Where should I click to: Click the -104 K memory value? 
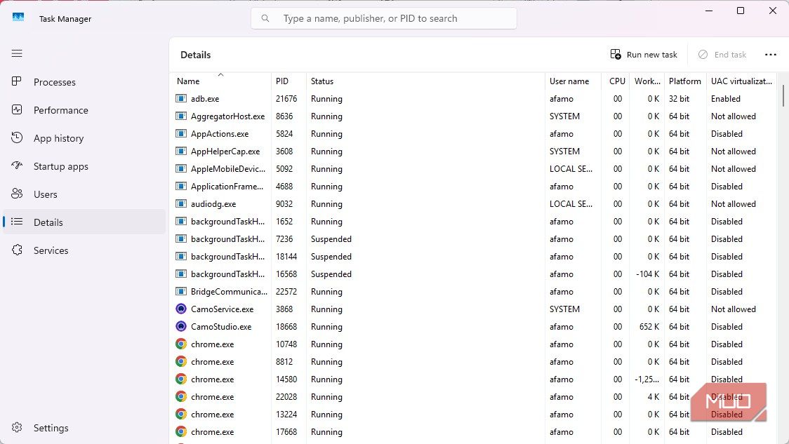coord(647,274)
